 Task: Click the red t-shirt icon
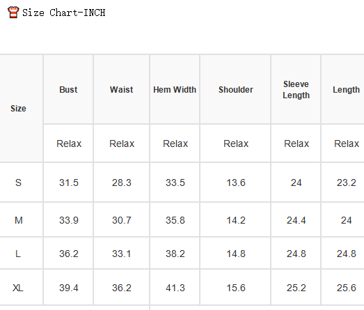coord(13,12)
